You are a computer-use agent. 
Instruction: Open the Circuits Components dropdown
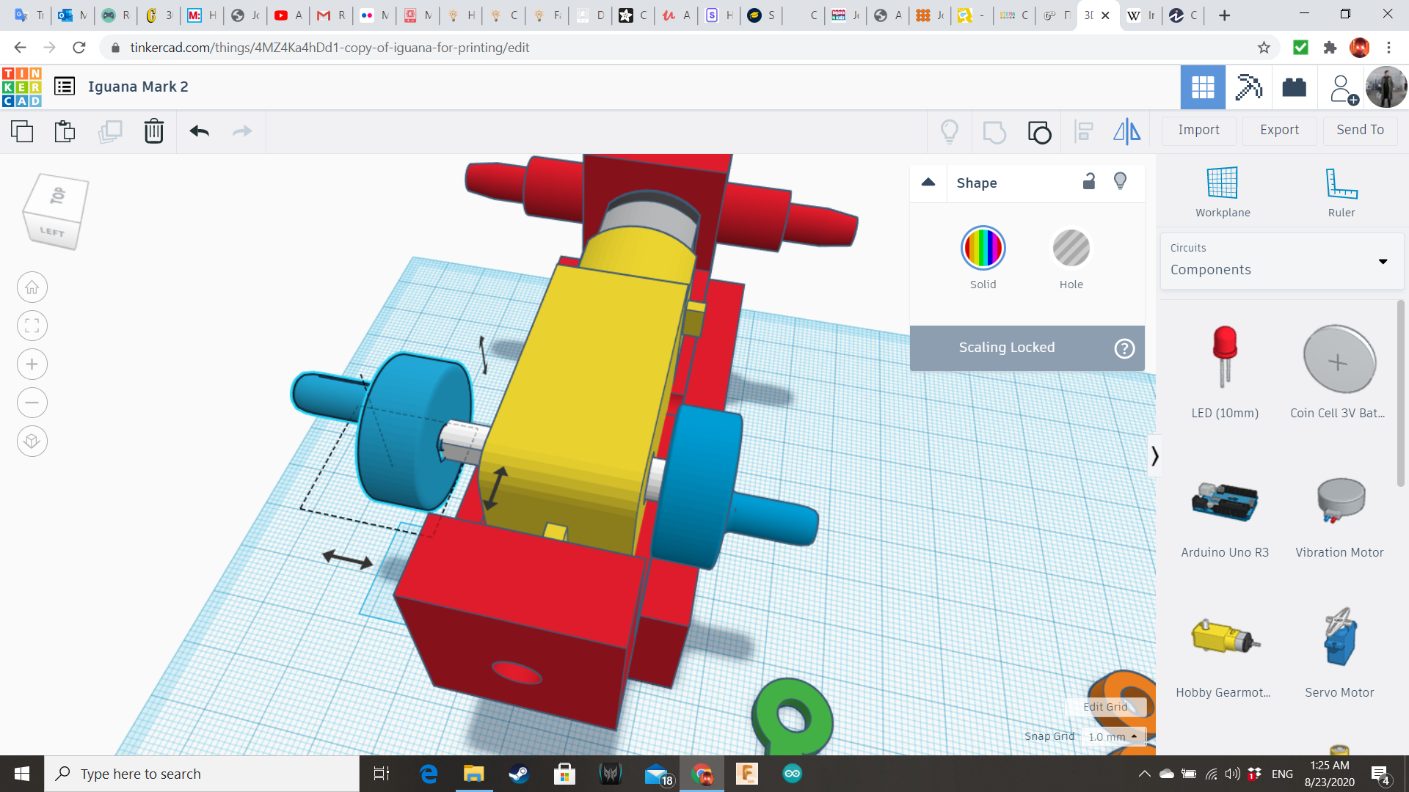click(1281, 261)
